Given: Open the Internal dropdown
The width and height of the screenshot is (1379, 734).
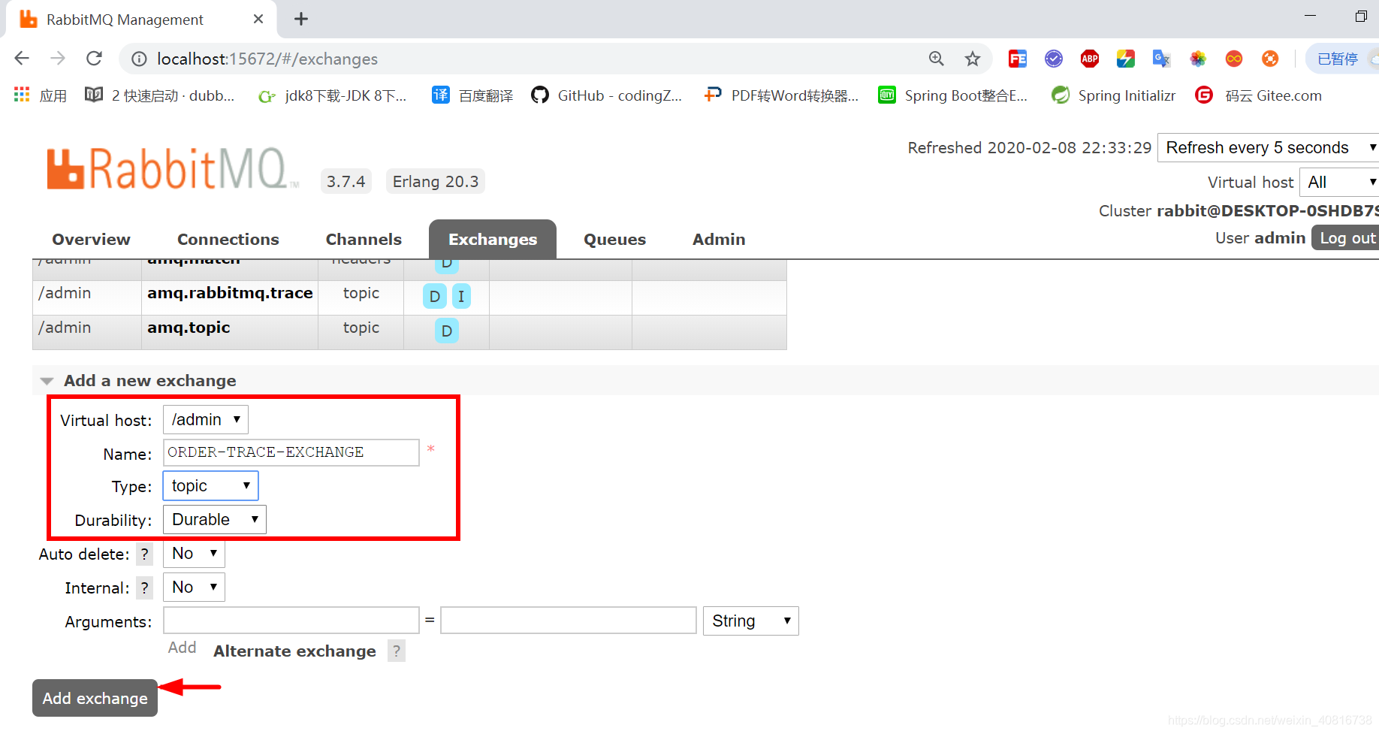Looking at the screenshot, I should click(x=194, y=588).
